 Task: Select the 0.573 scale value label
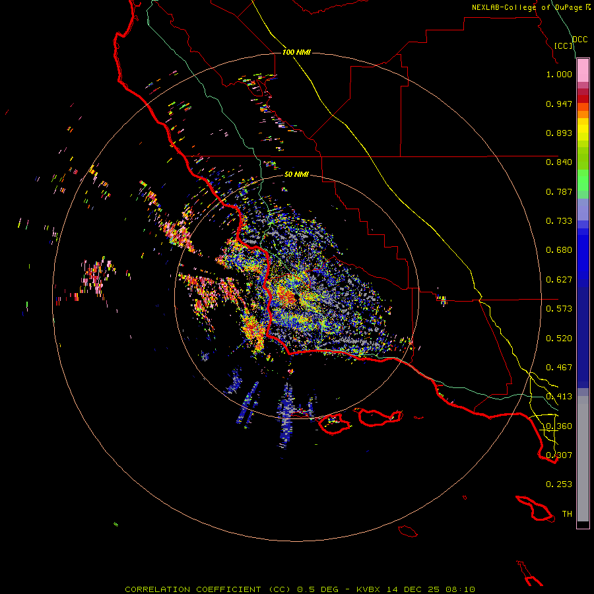pyautogui.click(x=559, y=309)
